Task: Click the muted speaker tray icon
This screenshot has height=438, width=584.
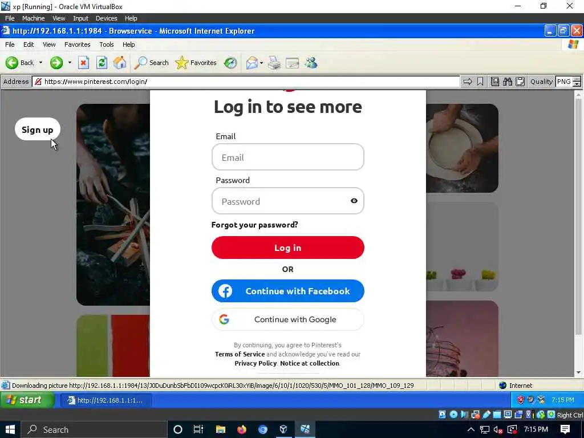Action: pyautogui.click(x=498, y=430)
